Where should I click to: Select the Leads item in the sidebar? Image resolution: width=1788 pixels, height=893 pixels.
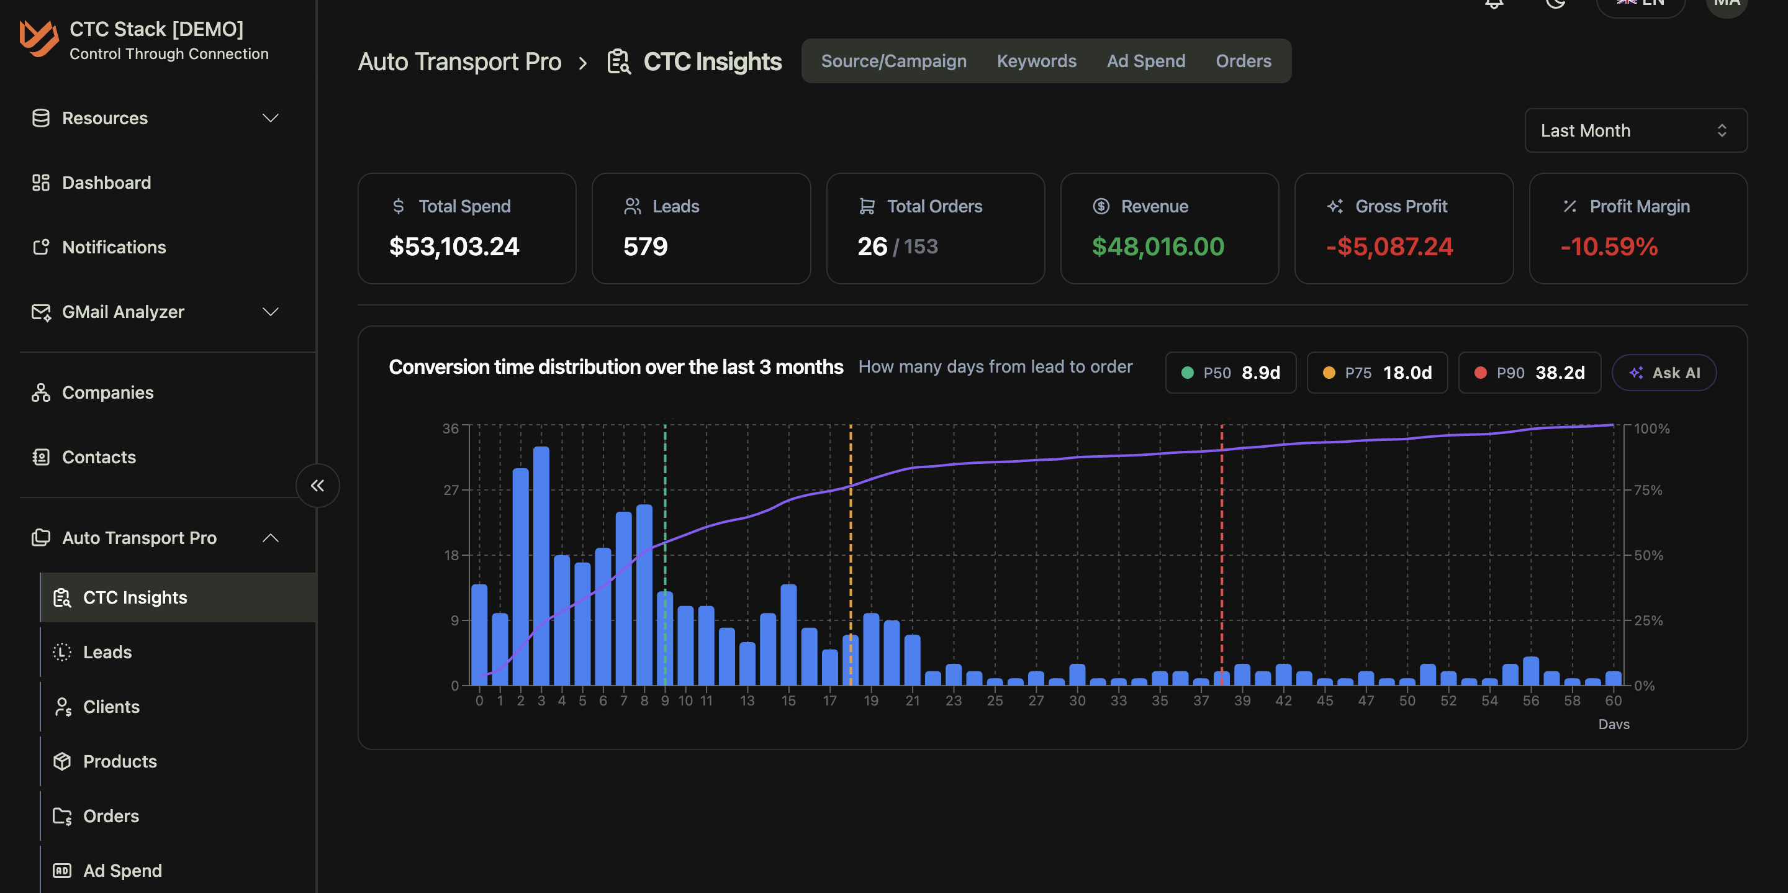(x=107, y=651)
